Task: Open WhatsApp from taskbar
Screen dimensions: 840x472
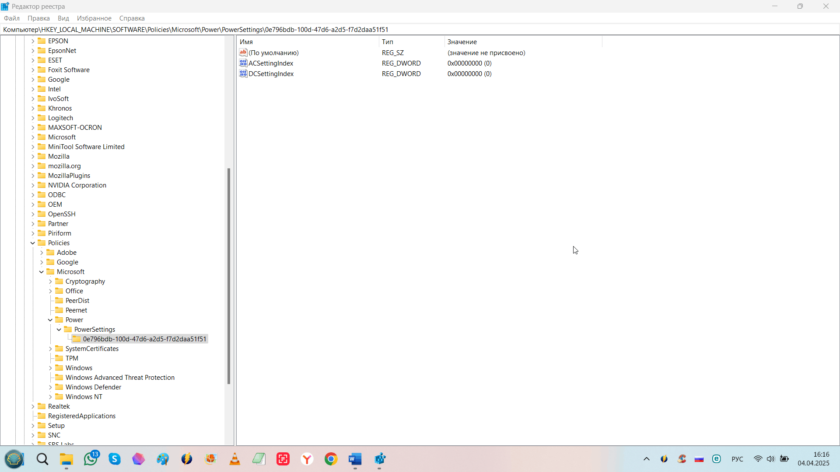Action: click(x=91, y=459)
